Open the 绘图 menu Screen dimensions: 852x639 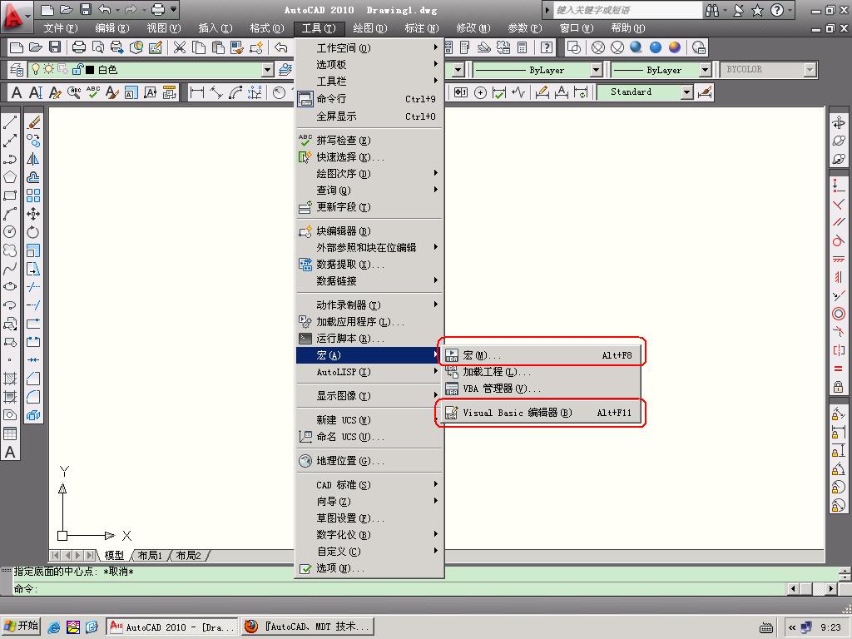coord(370,28)
